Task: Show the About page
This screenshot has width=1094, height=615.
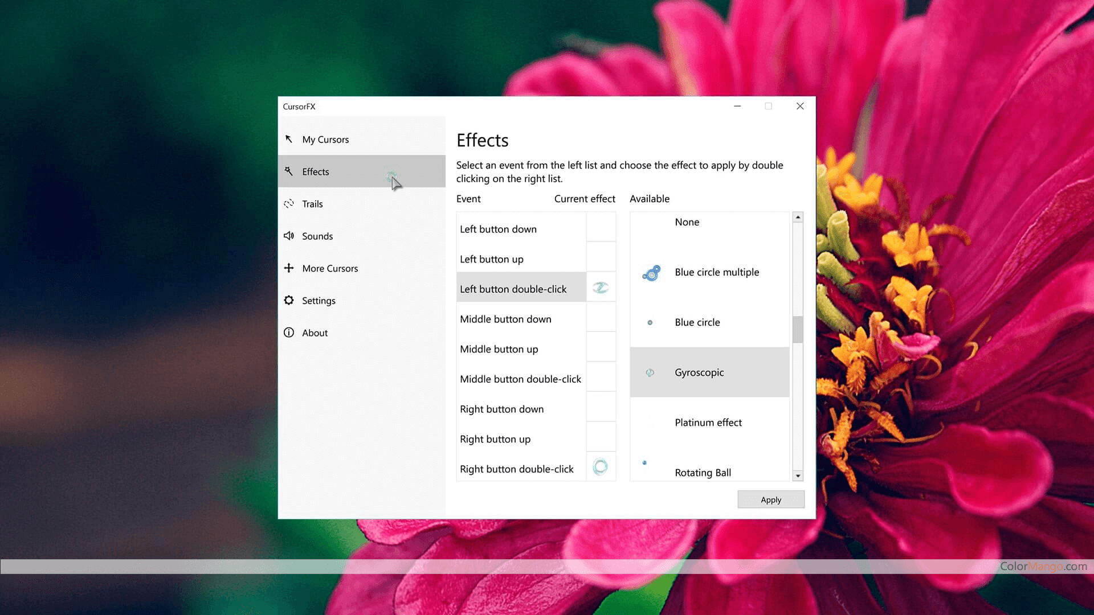Action: (362, 333)
